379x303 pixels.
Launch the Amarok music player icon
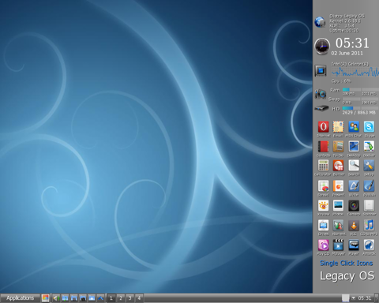point(369,245)
